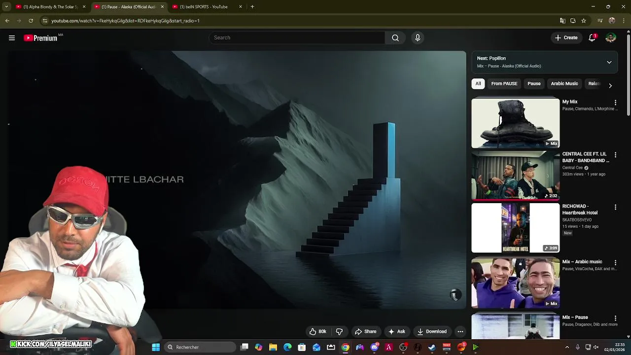This screenshot has width=631, height=355.
Task: Open the YouTube hamburger guide menu
Action: tap(12, 38)
